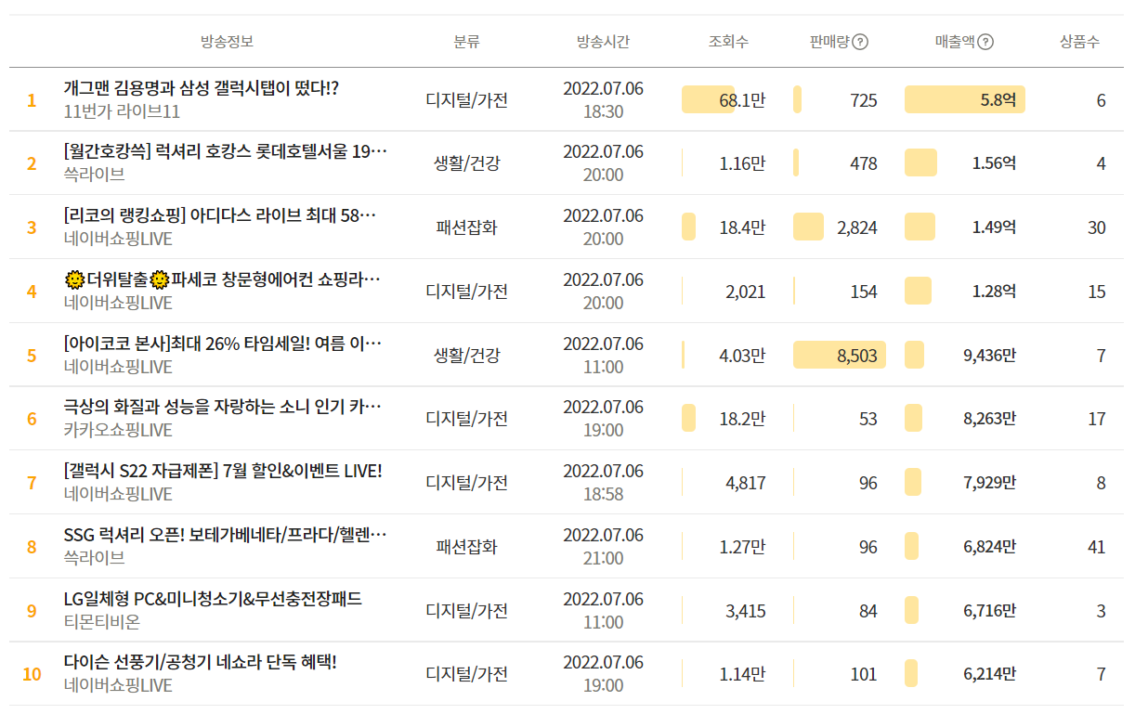Click 매출액 value 7,929만

[x=990, y=483]
